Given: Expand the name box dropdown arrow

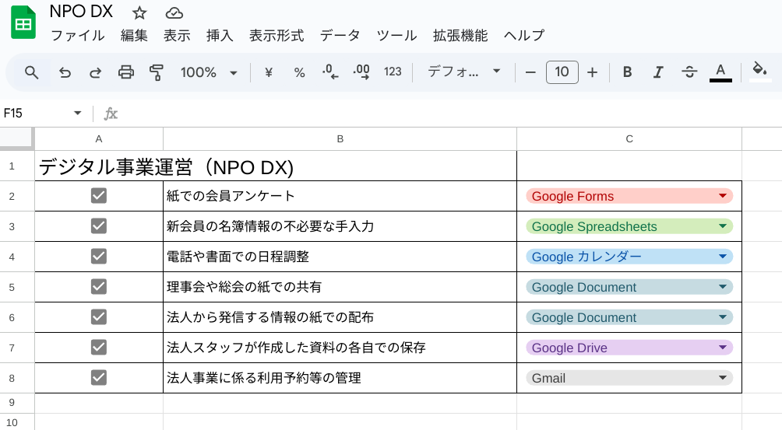Looking at the screenshot, I should pyautogui.click(x=77, y=113).
